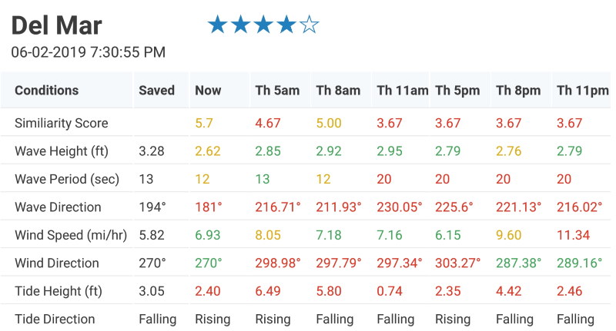Select the Th 8pm forecast column
This screenshot has width=616, height=331.
[518, 91]
